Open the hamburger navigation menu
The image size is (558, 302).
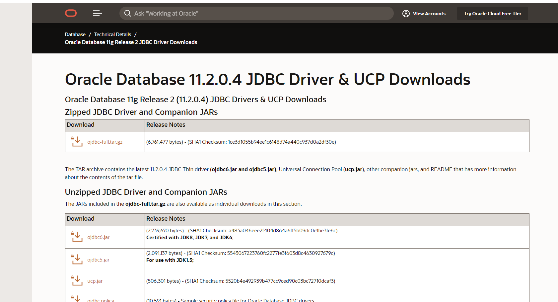pyautogui.click(x=97, y=13)
